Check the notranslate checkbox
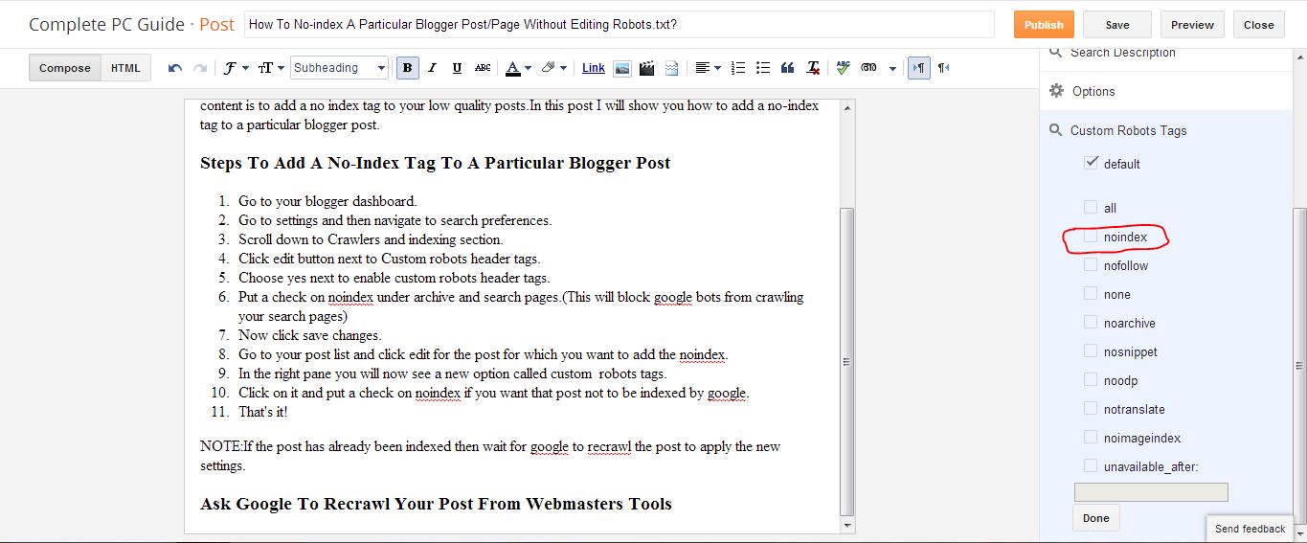Viewport: 1307px width, 543px height. coord(1091,408)
